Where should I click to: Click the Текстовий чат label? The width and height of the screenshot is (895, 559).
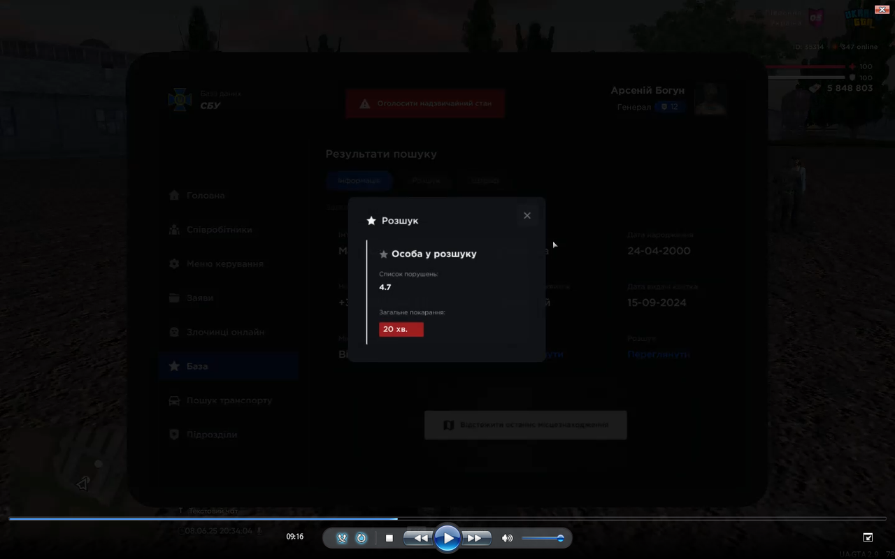click(212, 511)
